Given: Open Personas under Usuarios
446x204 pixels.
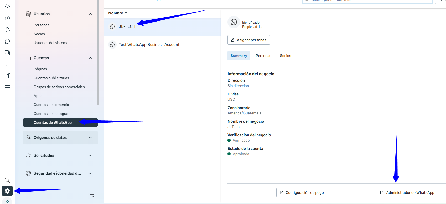Looking at the screenshot, I should [x=41, y=25].
